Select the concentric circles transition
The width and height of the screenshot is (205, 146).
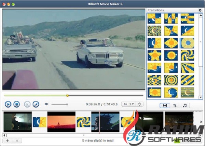(x=171, y=80)
